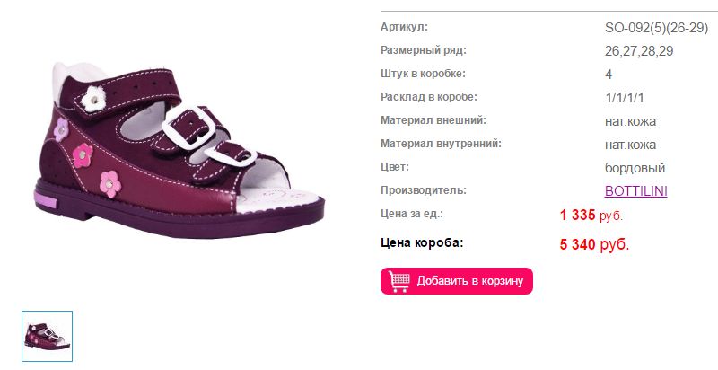
Task: Click the unit price 1 335 руб.
Action: pyautogui.click(x=591, y=215)
